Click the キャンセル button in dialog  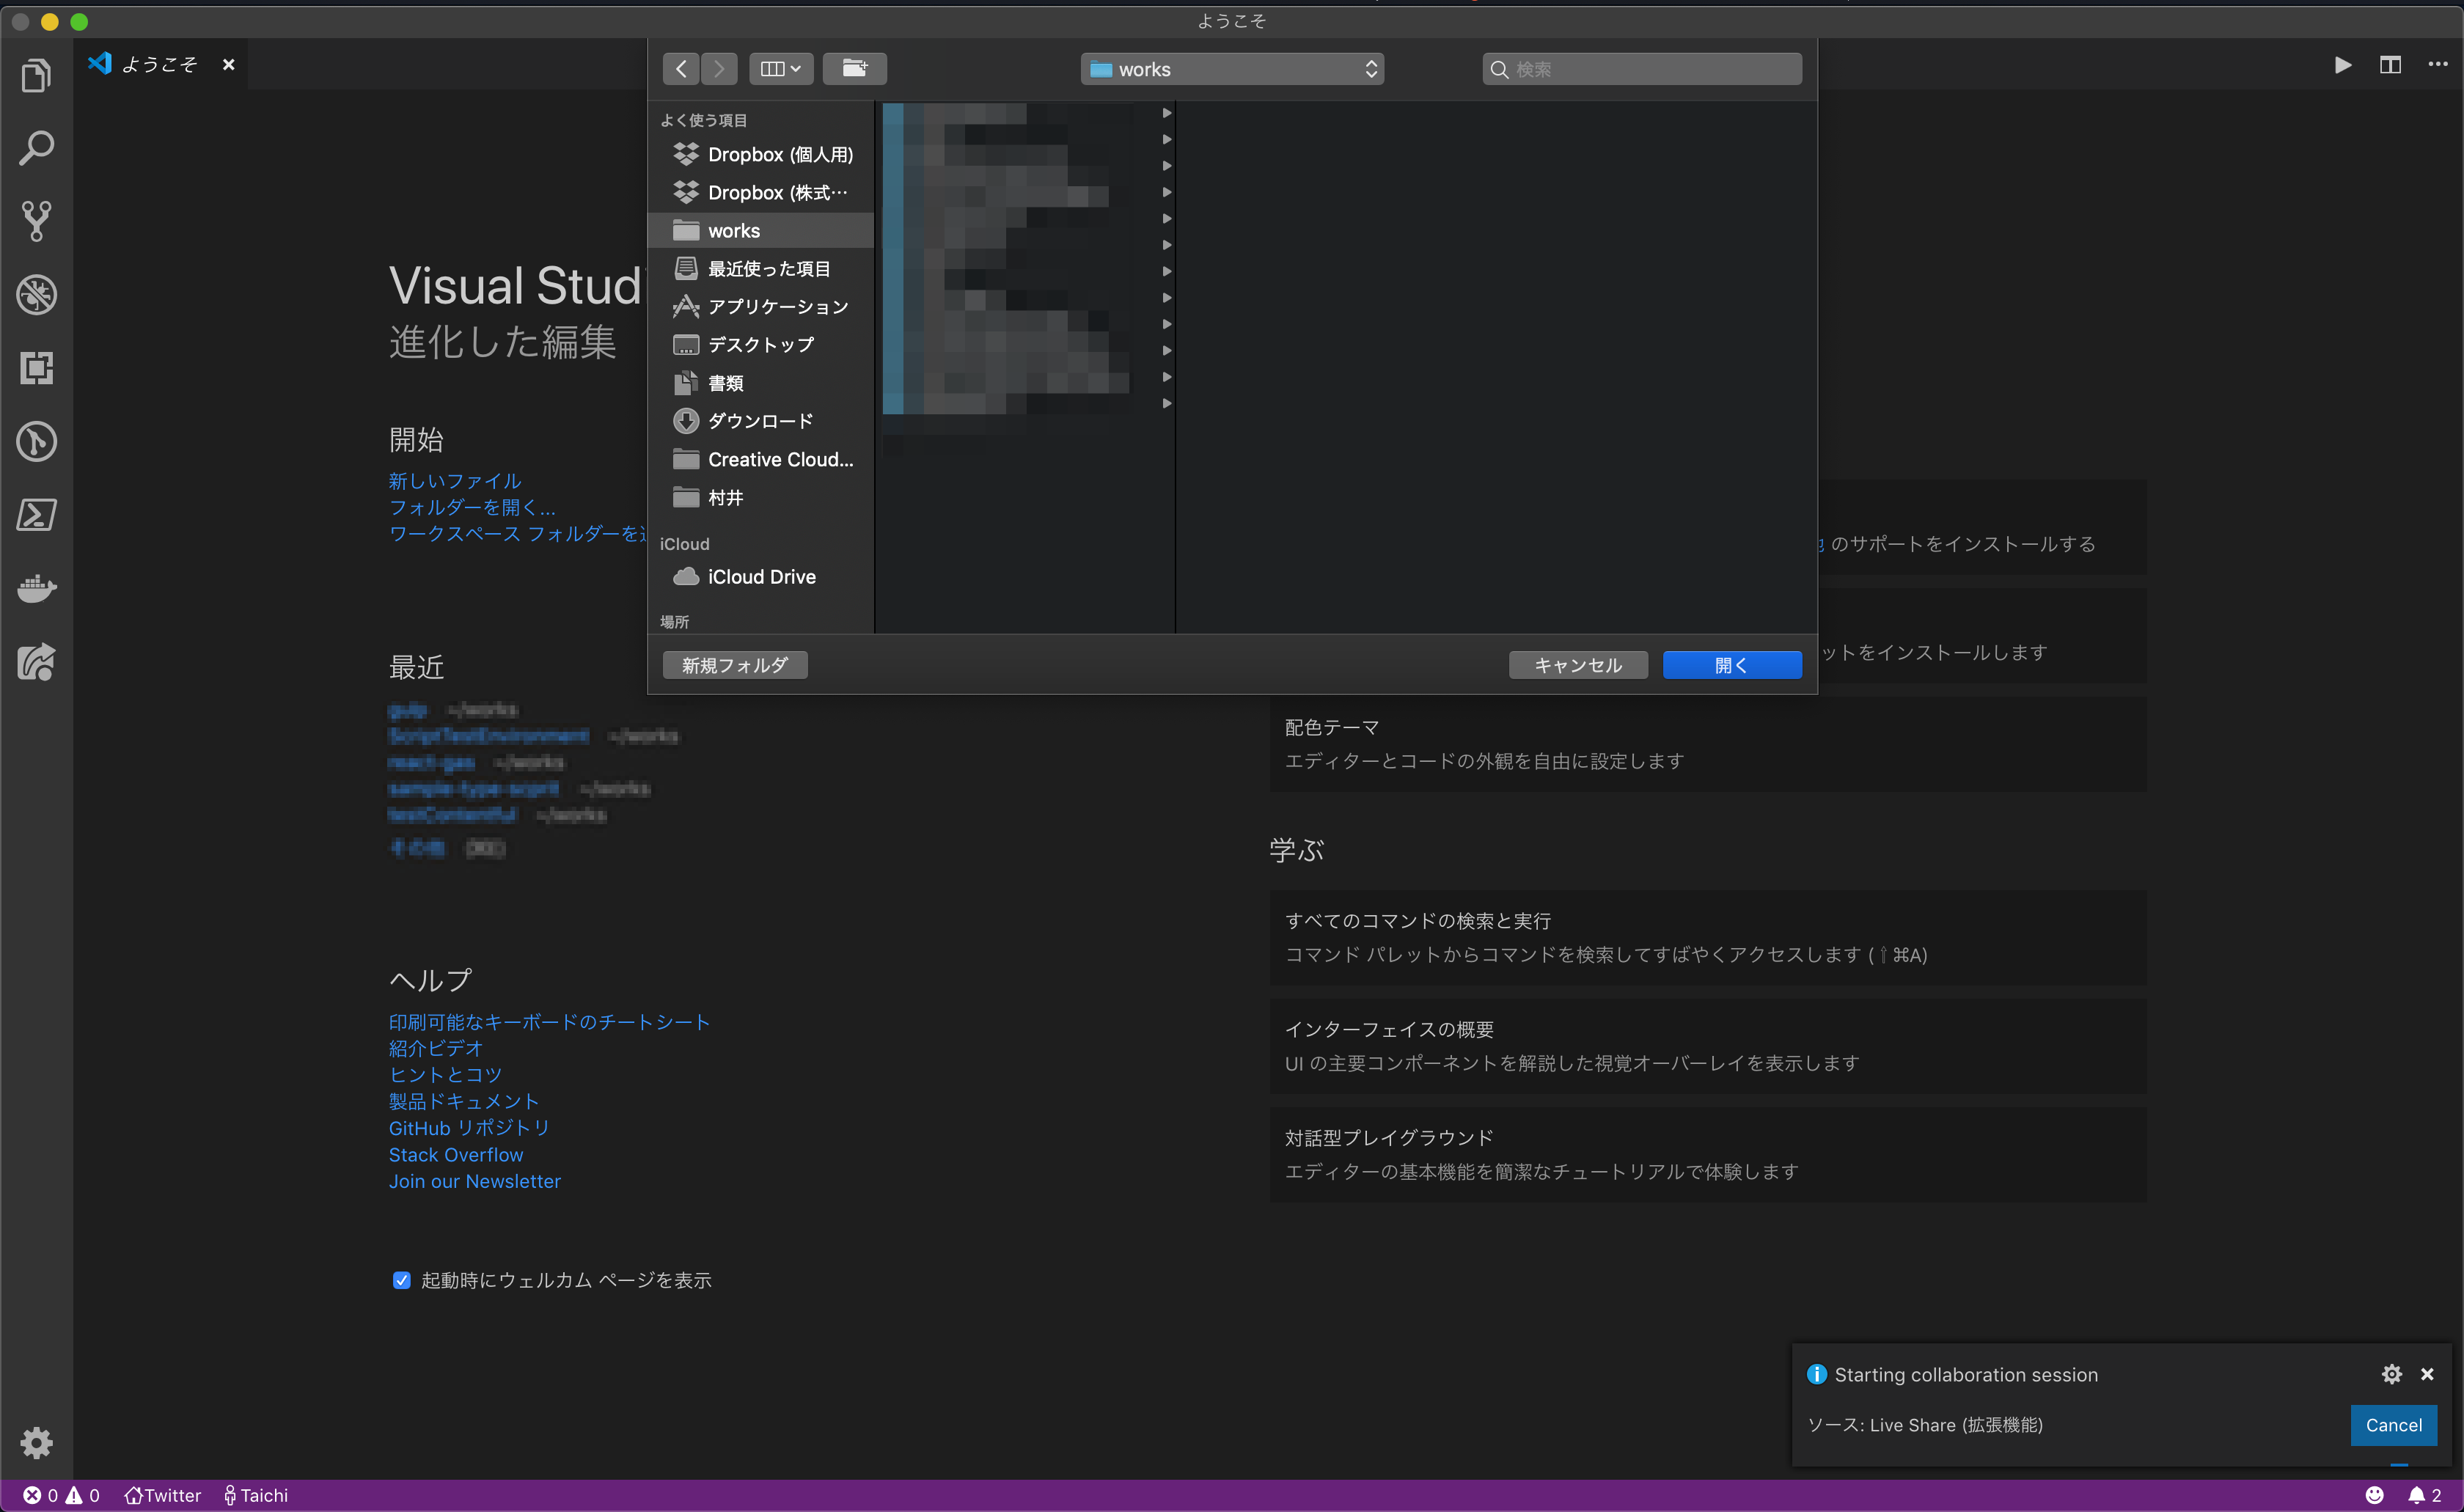[x=1578, y=665]
